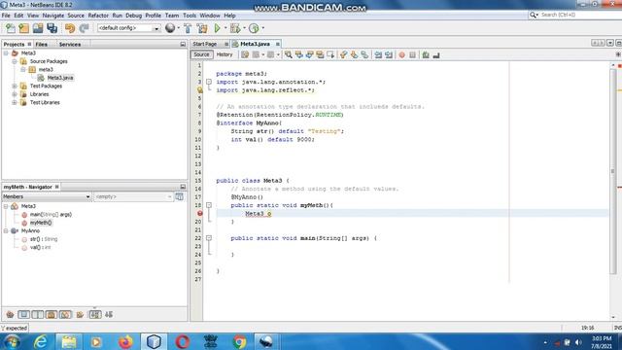Click the History view button
The height and width of the screenshot is (350, 622).
(225, 54)
